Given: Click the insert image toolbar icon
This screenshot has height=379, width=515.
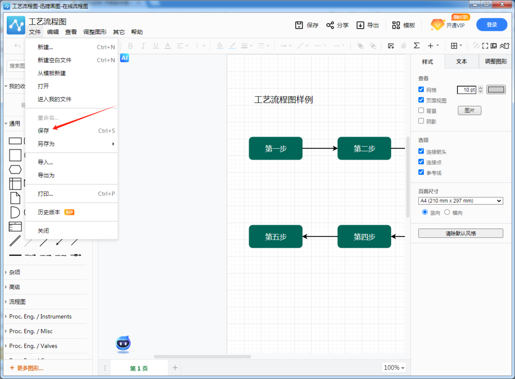Looking at the screenshot, I should point(391,45).
